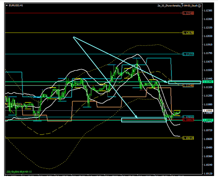Select the upper cyan rectangle near 1.11392
This screenshot has width=218, height=178.
(184, 82)
